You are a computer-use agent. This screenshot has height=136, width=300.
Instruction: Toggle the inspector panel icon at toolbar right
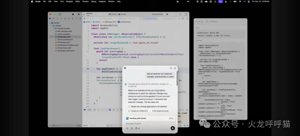pyautogui.click(x=186, y=14)
